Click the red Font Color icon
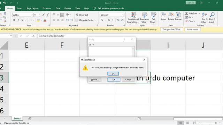The height and width of the screenshot is (125, 223). pyautogui.click(x=45, y=20)
